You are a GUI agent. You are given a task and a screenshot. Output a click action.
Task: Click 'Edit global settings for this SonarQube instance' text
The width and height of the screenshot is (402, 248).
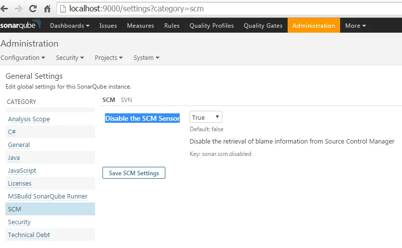(x=68, y=87)
